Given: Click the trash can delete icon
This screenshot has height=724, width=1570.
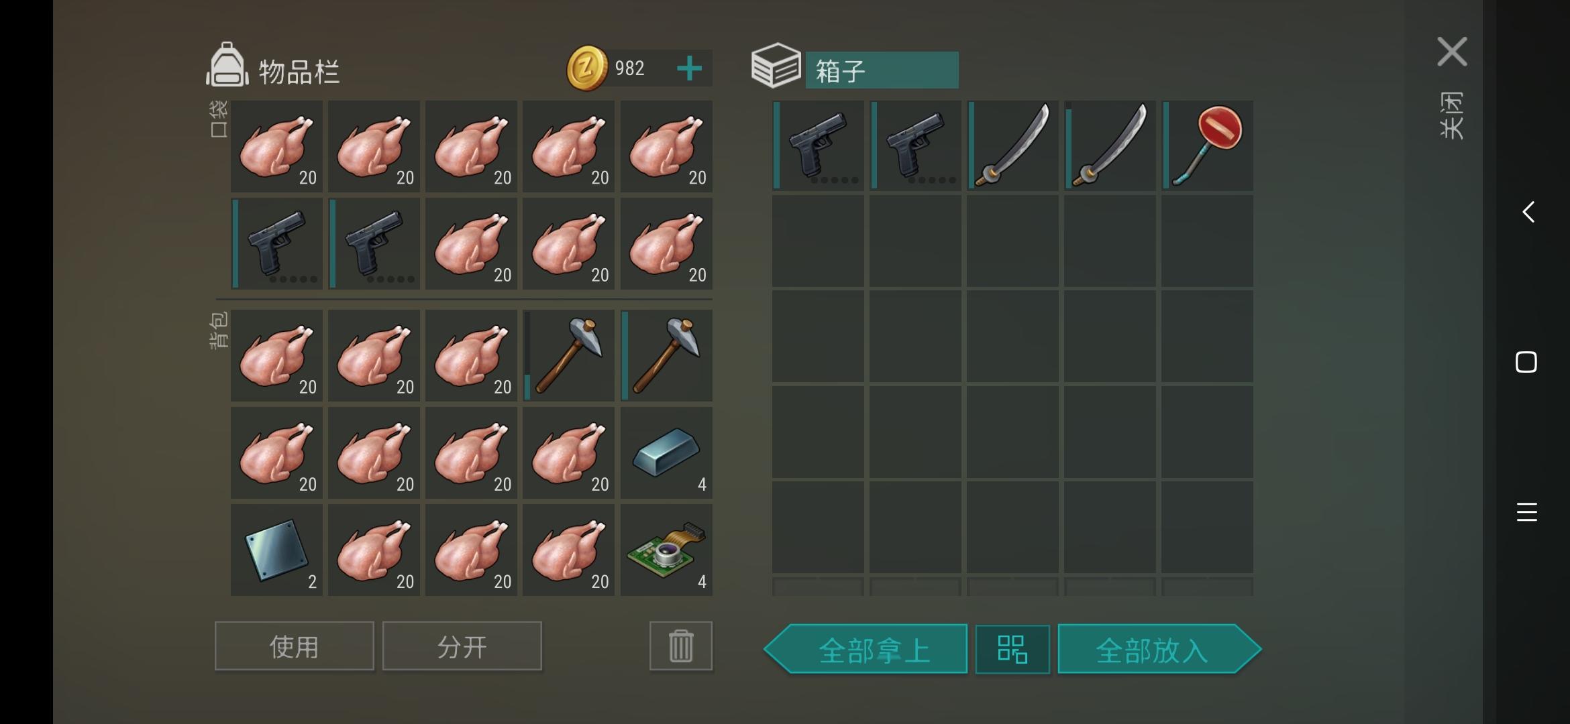Looking at the screenshot, I should 680,646.
